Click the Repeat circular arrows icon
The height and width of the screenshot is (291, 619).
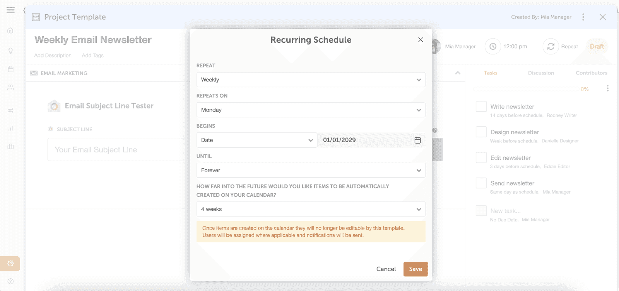pos(551,46)
